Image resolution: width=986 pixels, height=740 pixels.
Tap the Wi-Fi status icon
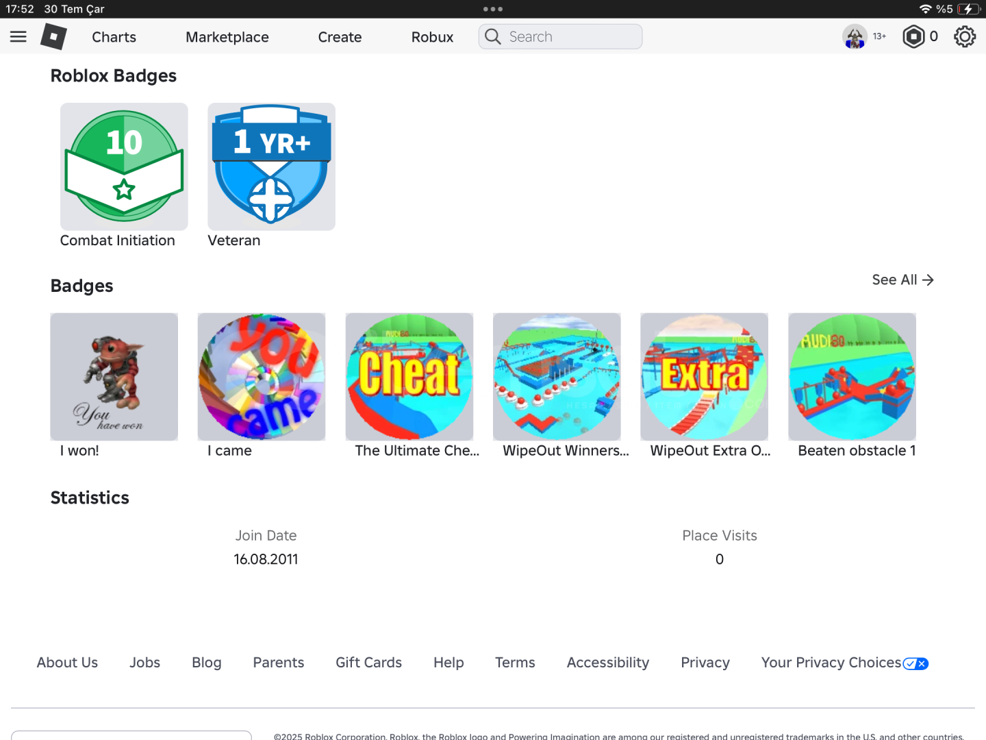[x=926, y=9]
